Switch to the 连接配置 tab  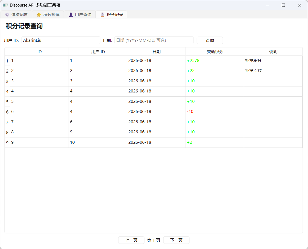coord(16,15)
